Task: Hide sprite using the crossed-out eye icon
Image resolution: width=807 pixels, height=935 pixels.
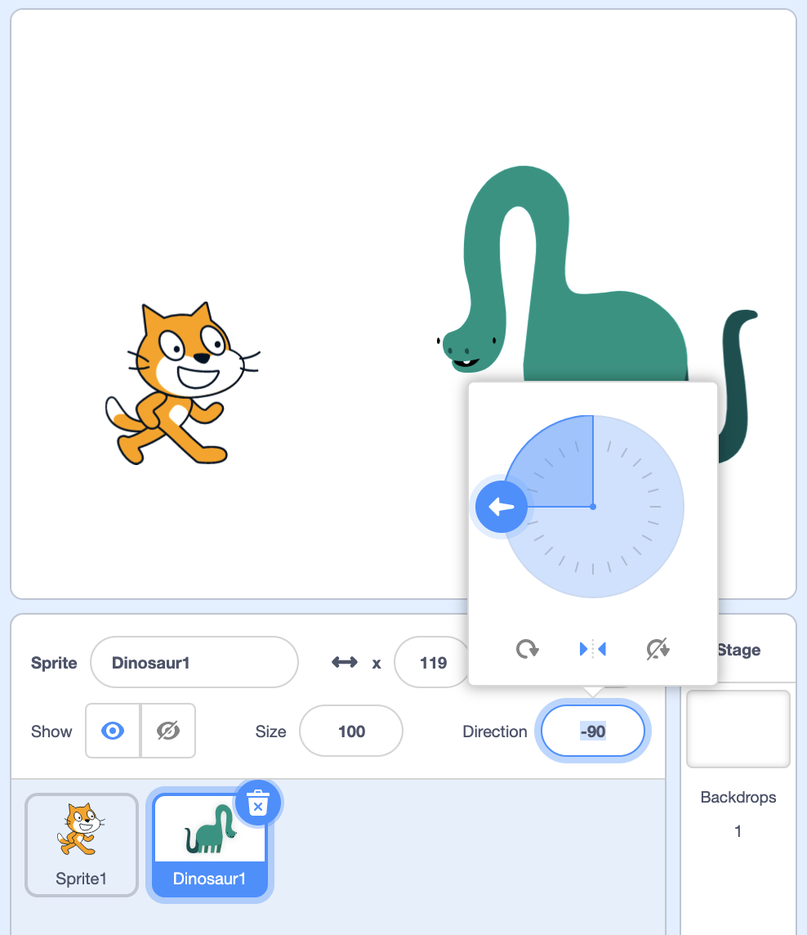Action: click(x=168, y=731)
